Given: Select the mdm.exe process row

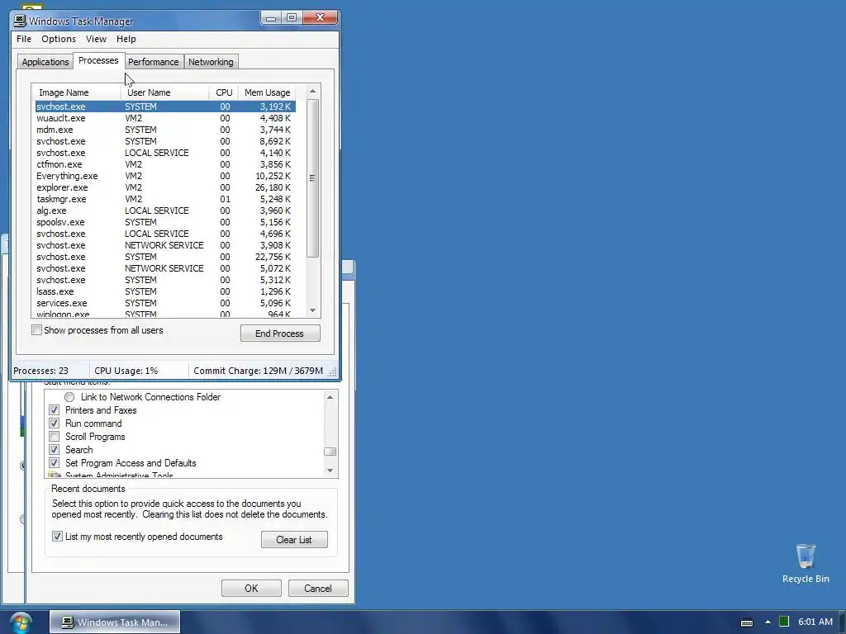Looking at the screenshot, I should (164, 130).
